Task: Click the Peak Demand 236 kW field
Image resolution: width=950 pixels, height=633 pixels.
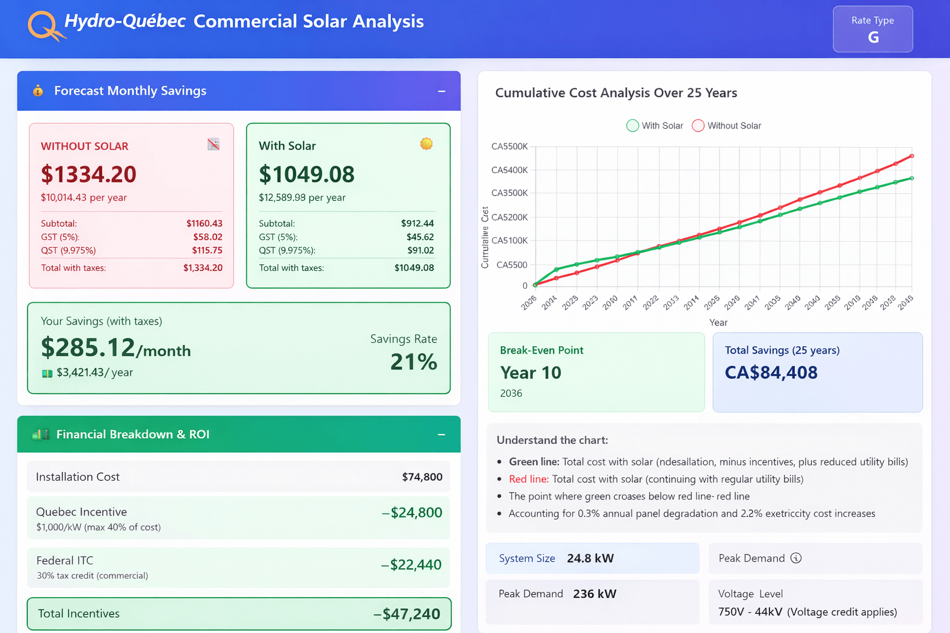Action: tap(593, 601)
